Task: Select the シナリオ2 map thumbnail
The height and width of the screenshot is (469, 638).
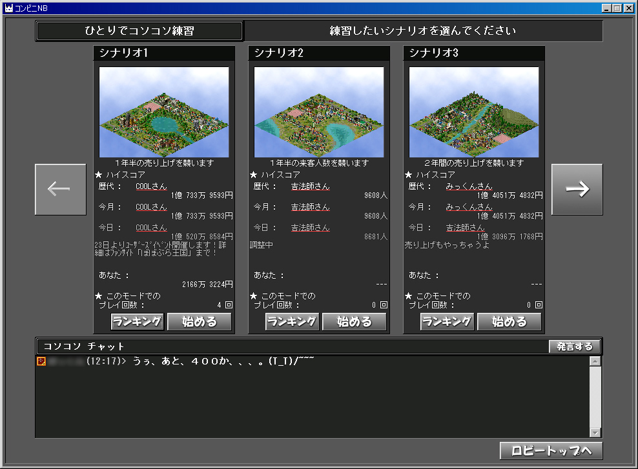Action: 319,112
